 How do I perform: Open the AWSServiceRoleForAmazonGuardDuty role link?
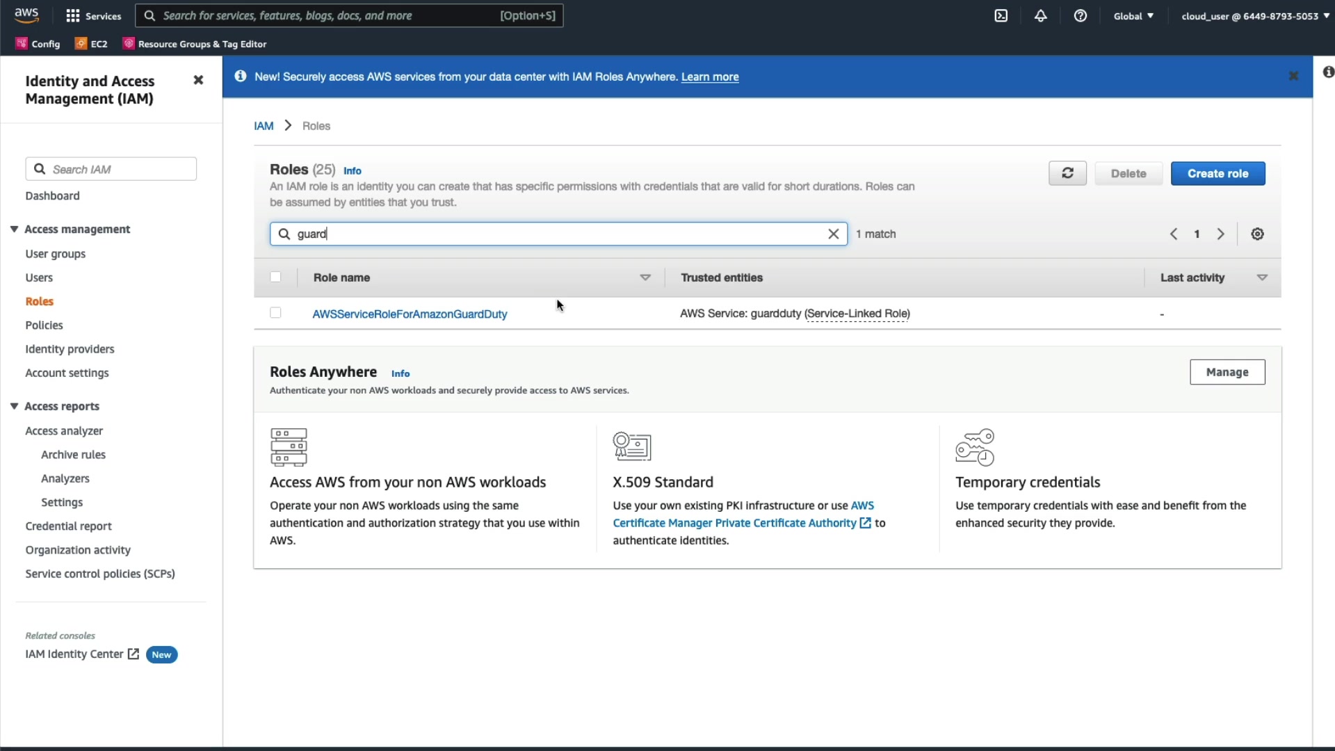pos(410,314)
